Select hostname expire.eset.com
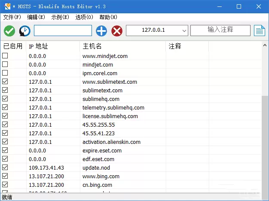Viewport: 269px width, 201px height. click(102, 151)
